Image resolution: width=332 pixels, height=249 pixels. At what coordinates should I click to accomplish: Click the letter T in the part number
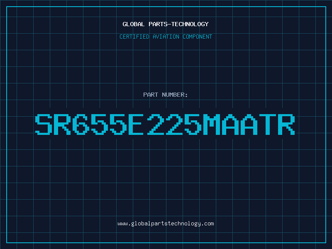click(x=267, y=124)
